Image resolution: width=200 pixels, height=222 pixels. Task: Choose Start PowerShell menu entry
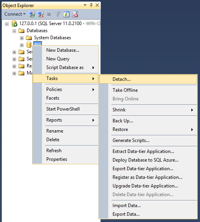click(x=65, y=109)
